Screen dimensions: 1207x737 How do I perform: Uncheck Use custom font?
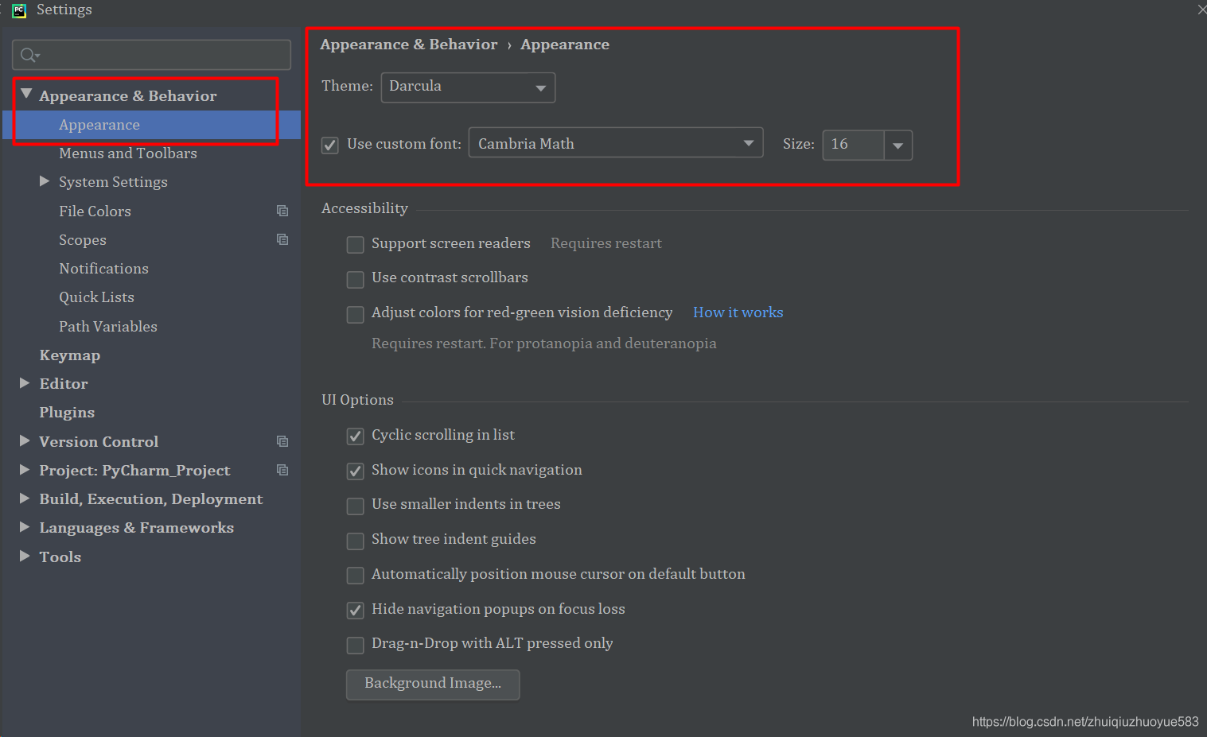coord(329,145)
